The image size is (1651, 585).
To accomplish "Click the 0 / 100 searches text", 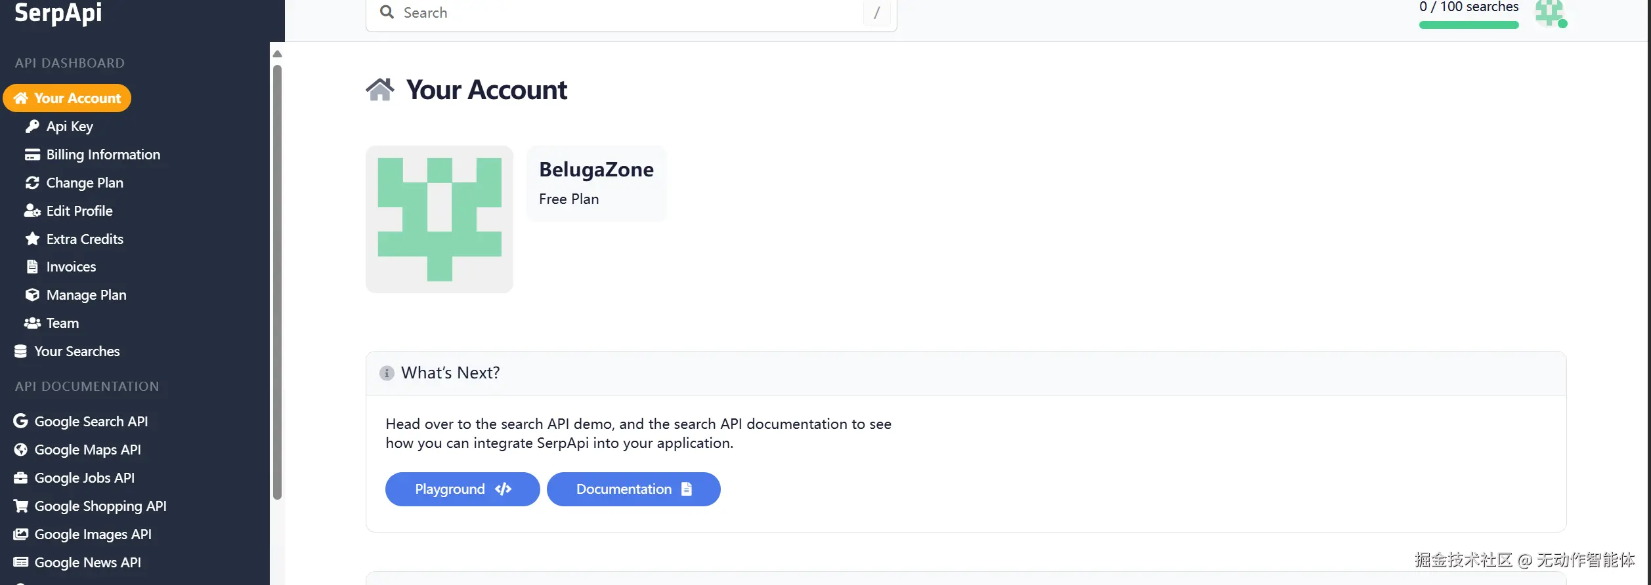I will pos(1469,7).
